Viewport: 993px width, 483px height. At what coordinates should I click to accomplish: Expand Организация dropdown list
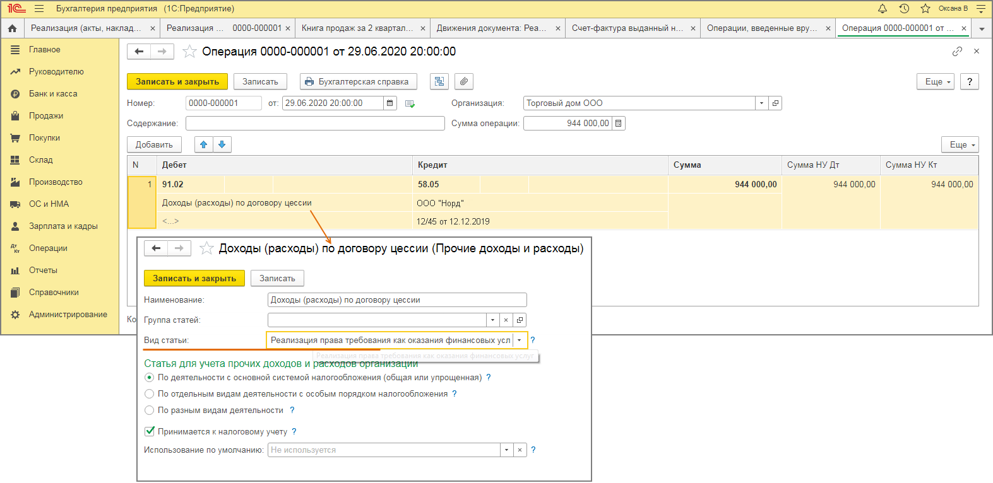(761, 103)
